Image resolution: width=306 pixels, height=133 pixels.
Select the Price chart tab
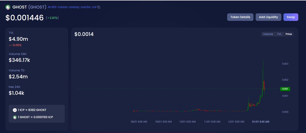pyautogui.click(x=289, y=34)
